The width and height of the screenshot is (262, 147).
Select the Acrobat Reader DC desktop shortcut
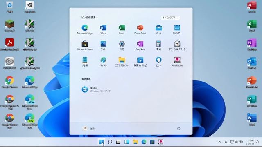pyautogui.click(x=9, y=45)
